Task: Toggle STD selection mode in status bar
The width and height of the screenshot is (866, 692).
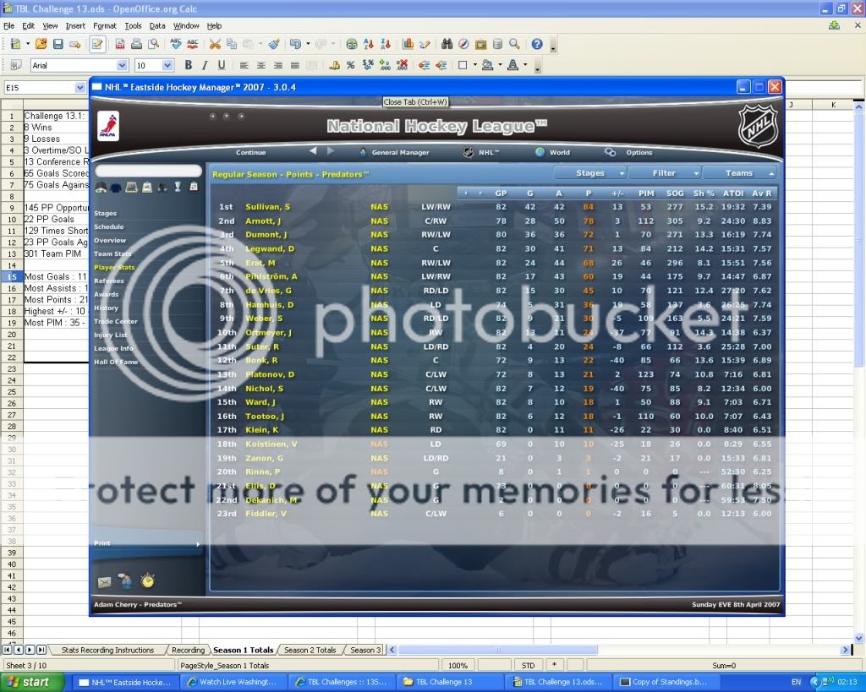Action: [528, 666]
